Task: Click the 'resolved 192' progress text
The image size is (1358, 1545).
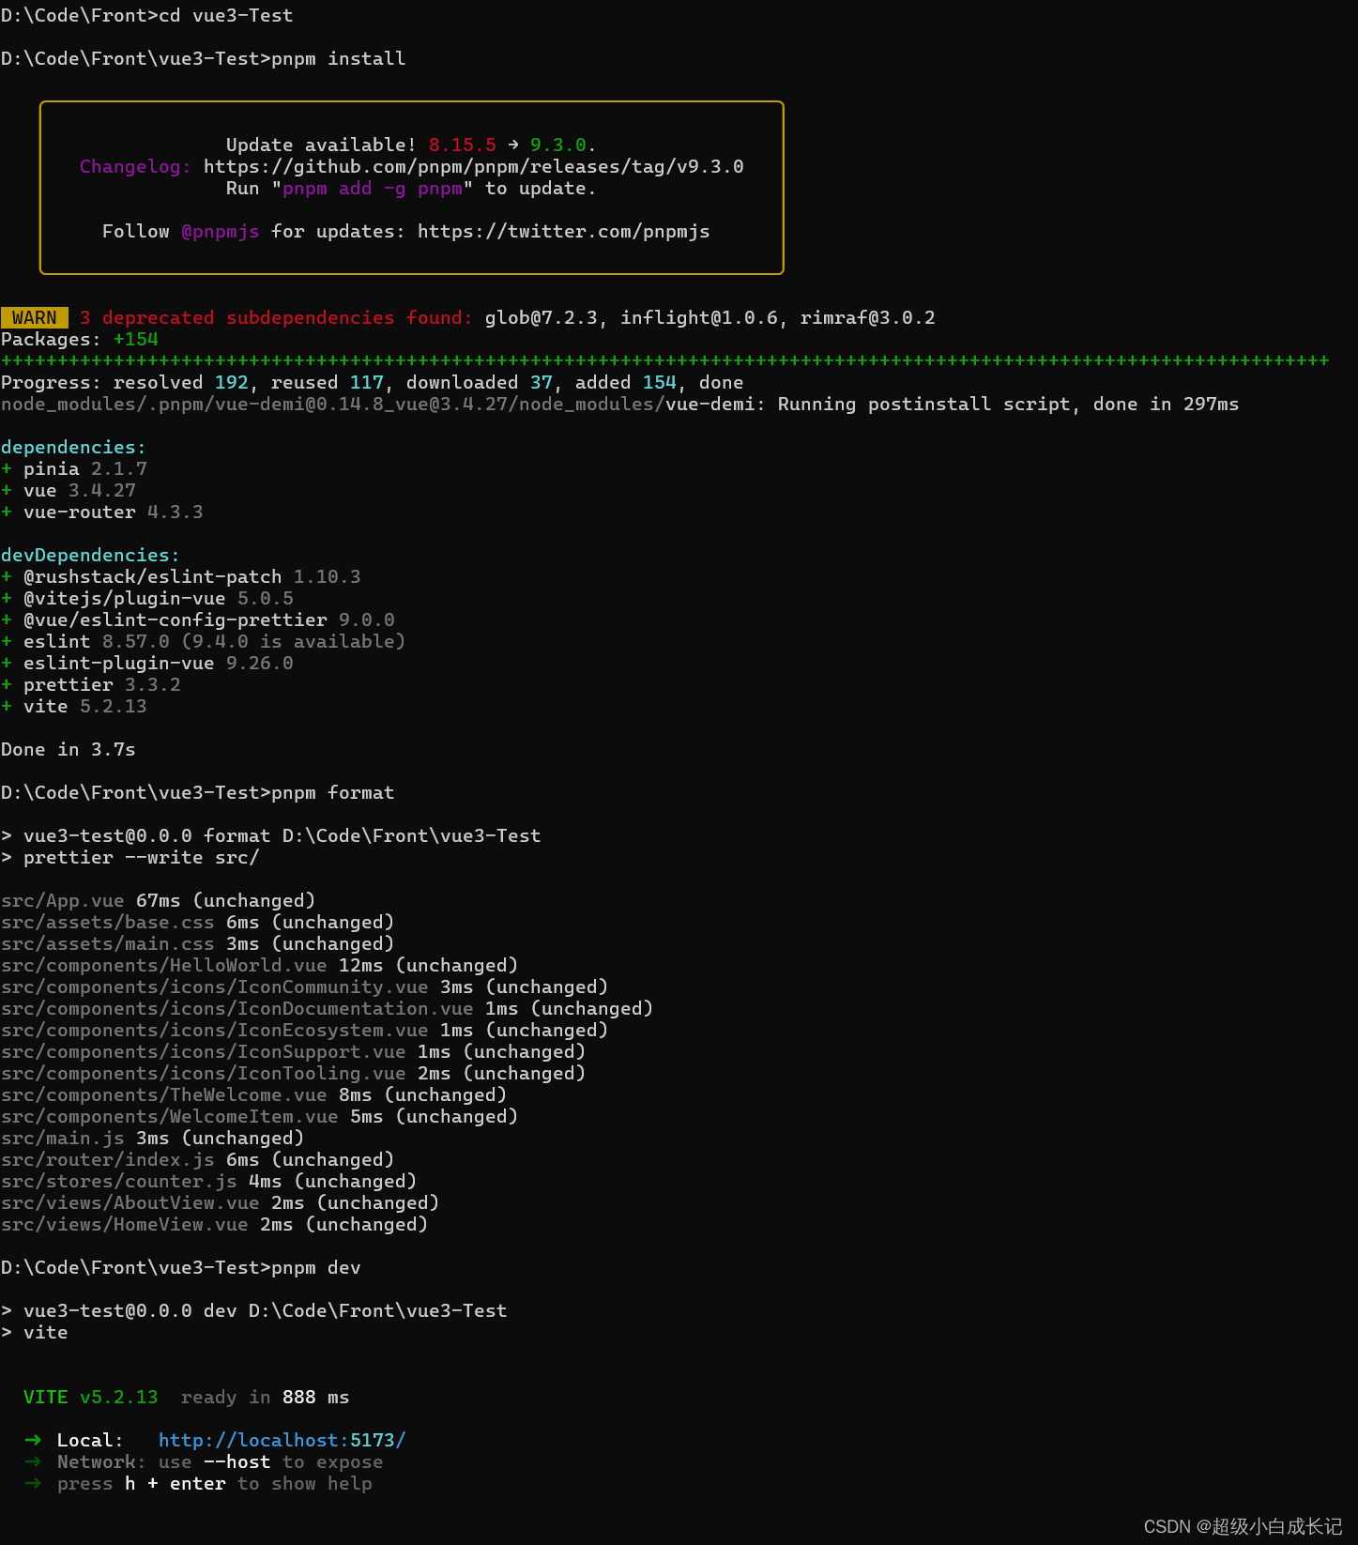Action: click(180, 382)
